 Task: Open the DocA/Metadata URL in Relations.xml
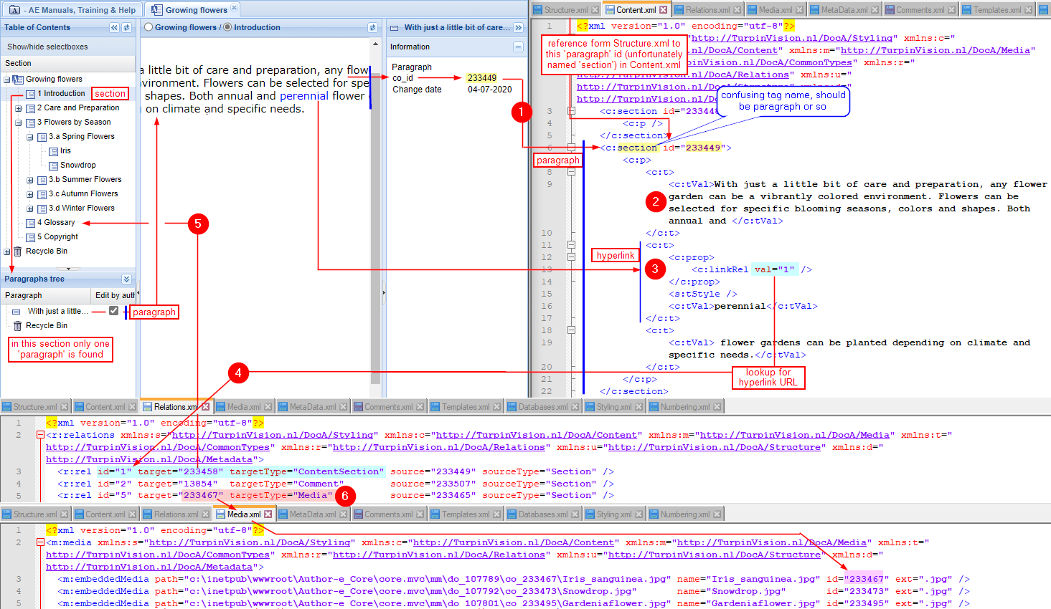coord(149,459)
